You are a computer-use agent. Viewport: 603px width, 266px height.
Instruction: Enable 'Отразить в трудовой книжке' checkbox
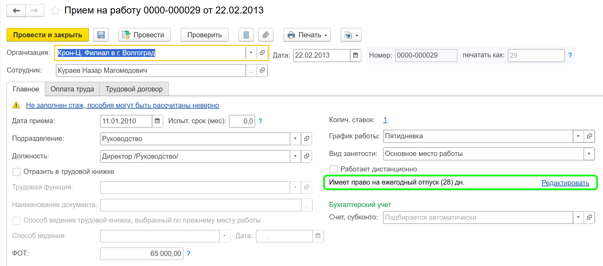[17, 172]
